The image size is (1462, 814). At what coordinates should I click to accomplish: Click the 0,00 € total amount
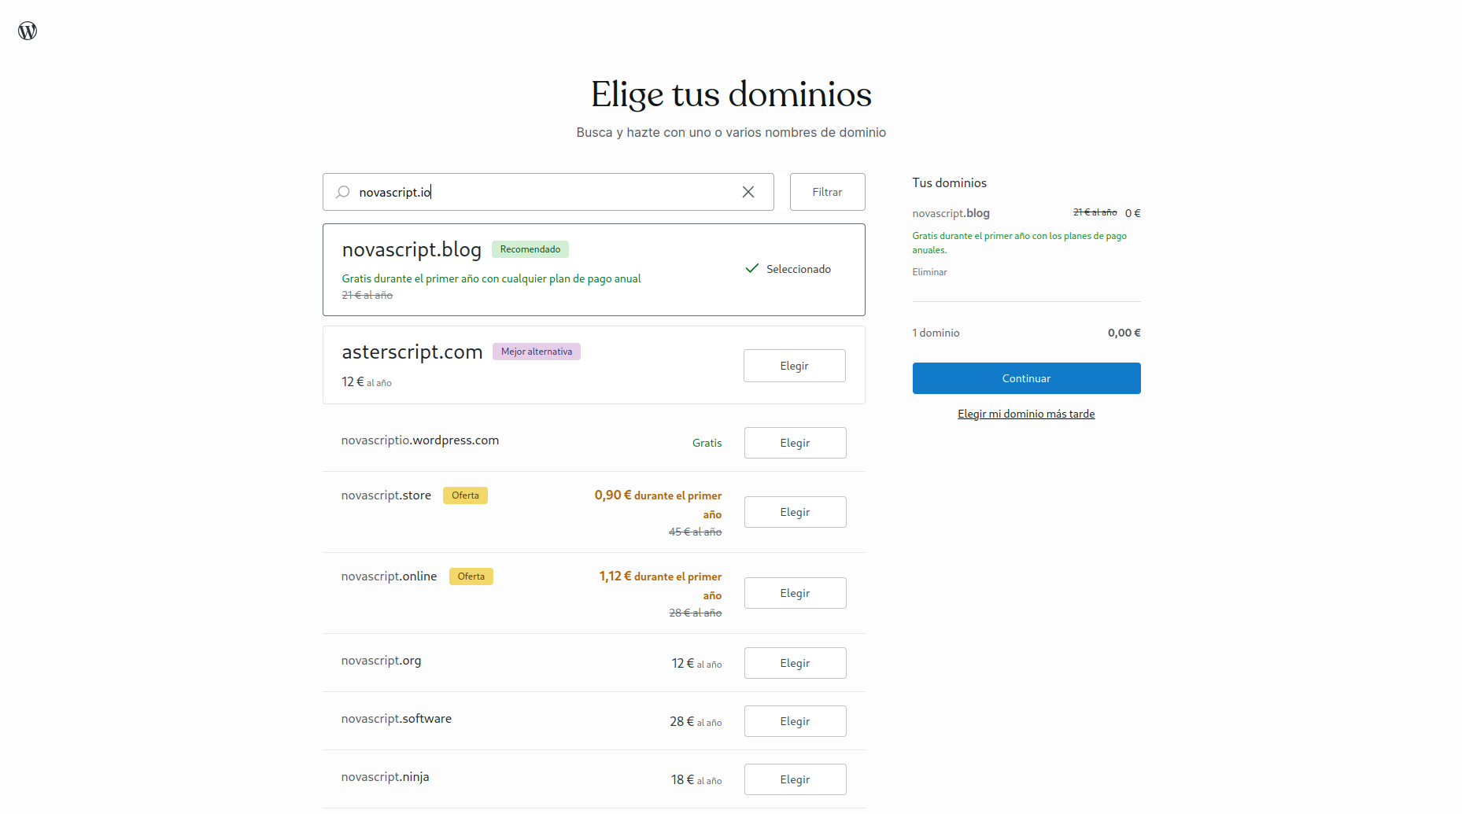1124,333
